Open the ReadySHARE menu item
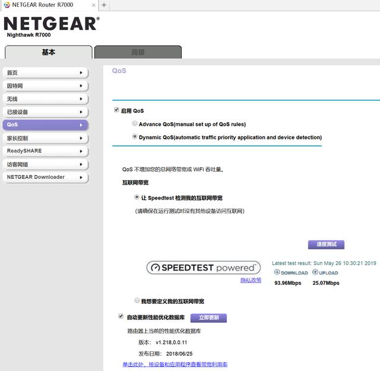The image size is (380, 371). click(x=45, y=151)
